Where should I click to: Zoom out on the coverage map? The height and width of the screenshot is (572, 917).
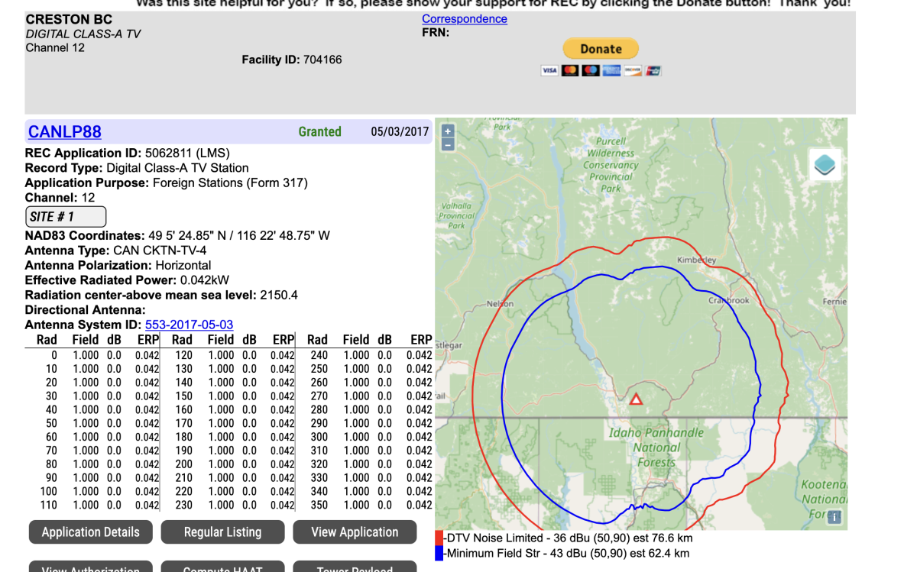(448, 144)
